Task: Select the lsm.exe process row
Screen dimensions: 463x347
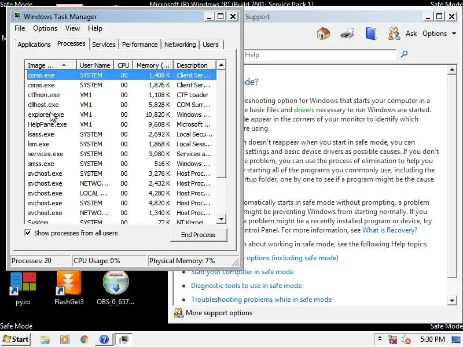Action: click(x=122, y=144)
